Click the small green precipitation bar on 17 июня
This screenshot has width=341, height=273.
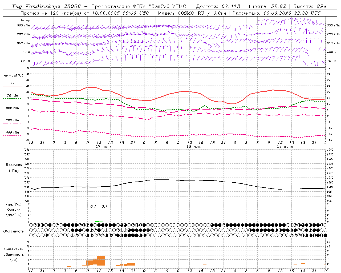(x=97, y=221)
